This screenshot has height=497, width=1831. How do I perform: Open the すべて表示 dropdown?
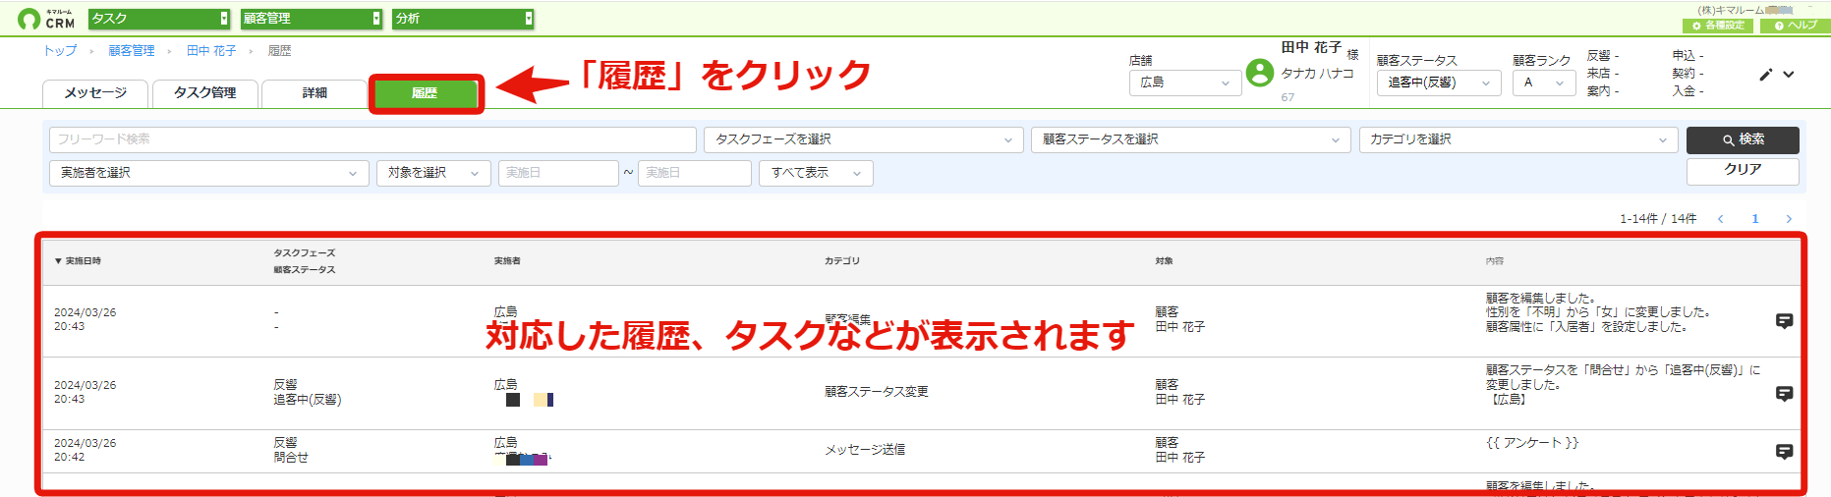(x=816, y=173)
